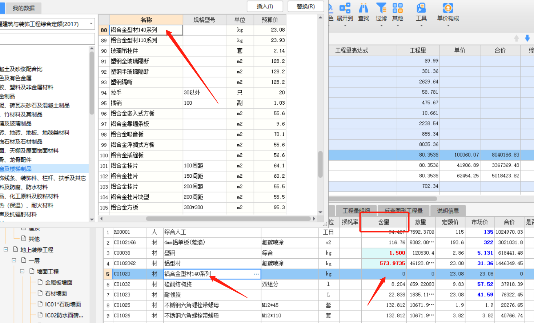The width and height of the screenshot is (534, 323).
Task: Click the document icon next to 其他
Action: click(x=24, y=239)
